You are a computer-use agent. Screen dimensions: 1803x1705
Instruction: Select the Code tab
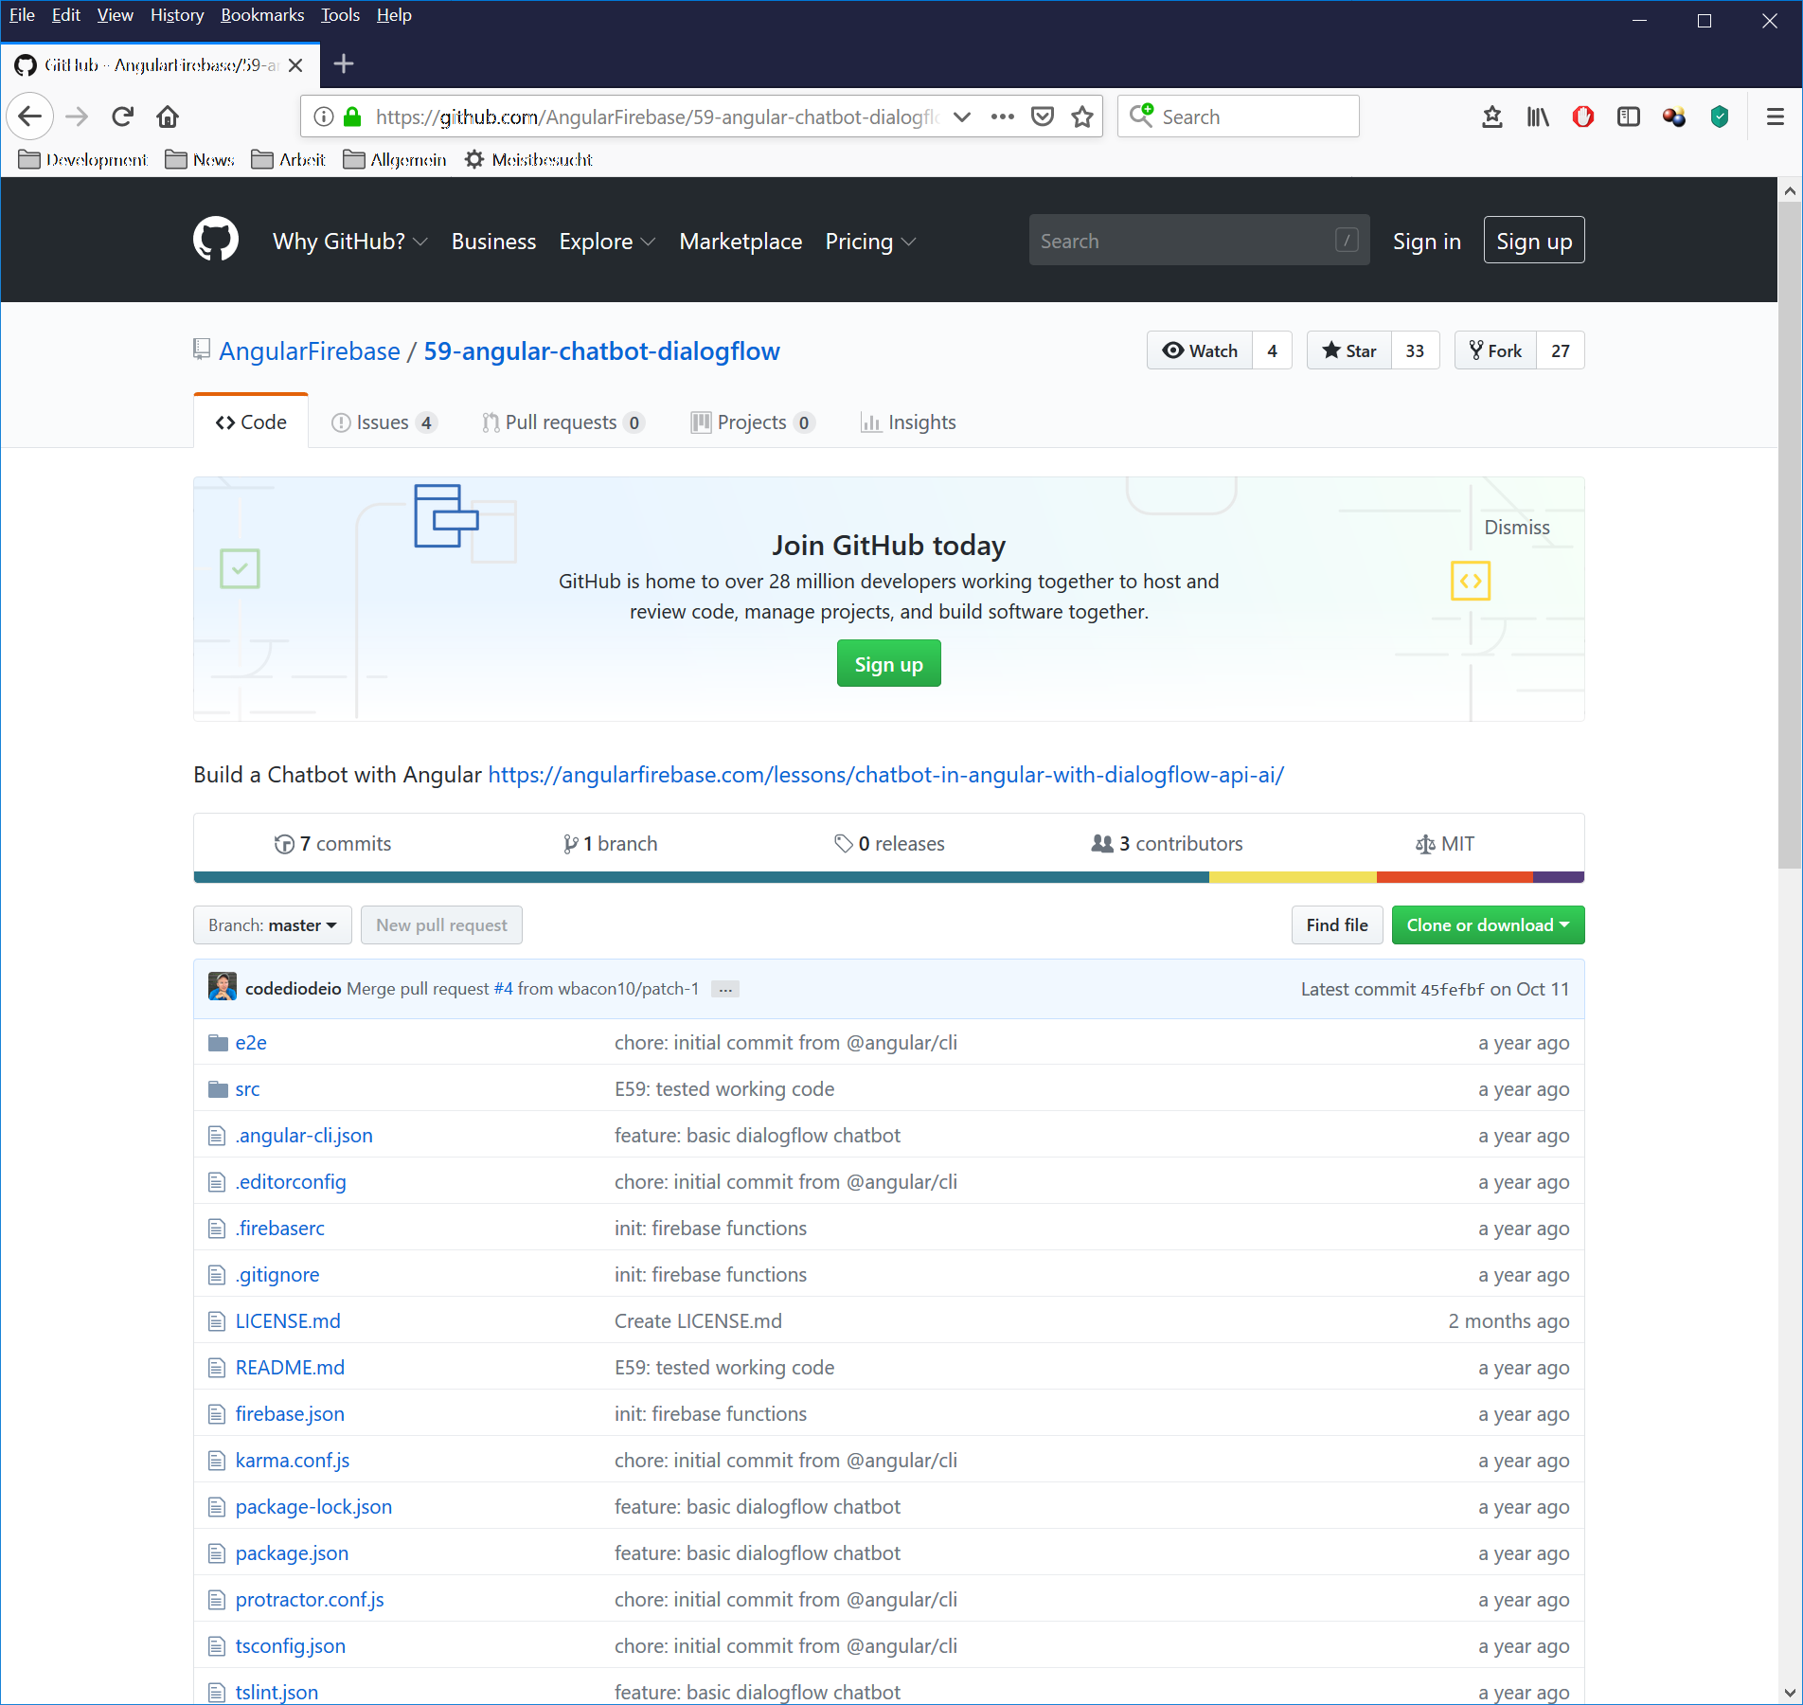(x=251, y=422)
